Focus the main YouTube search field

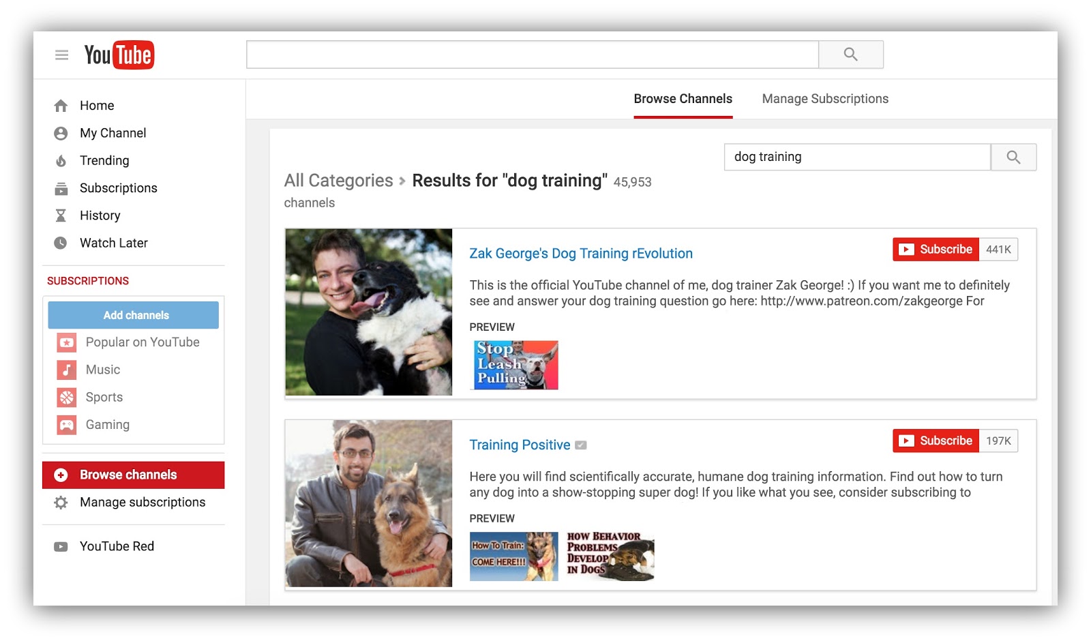[x=533, y=55]
